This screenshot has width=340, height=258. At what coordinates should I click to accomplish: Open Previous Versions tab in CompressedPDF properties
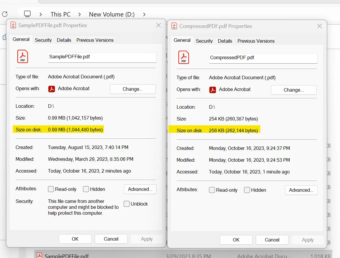click(x=256, y=41)
